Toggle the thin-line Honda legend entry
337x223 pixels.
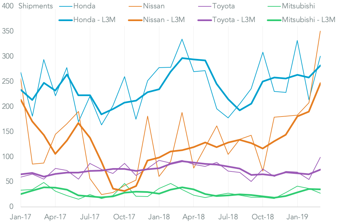pos(84,6)
